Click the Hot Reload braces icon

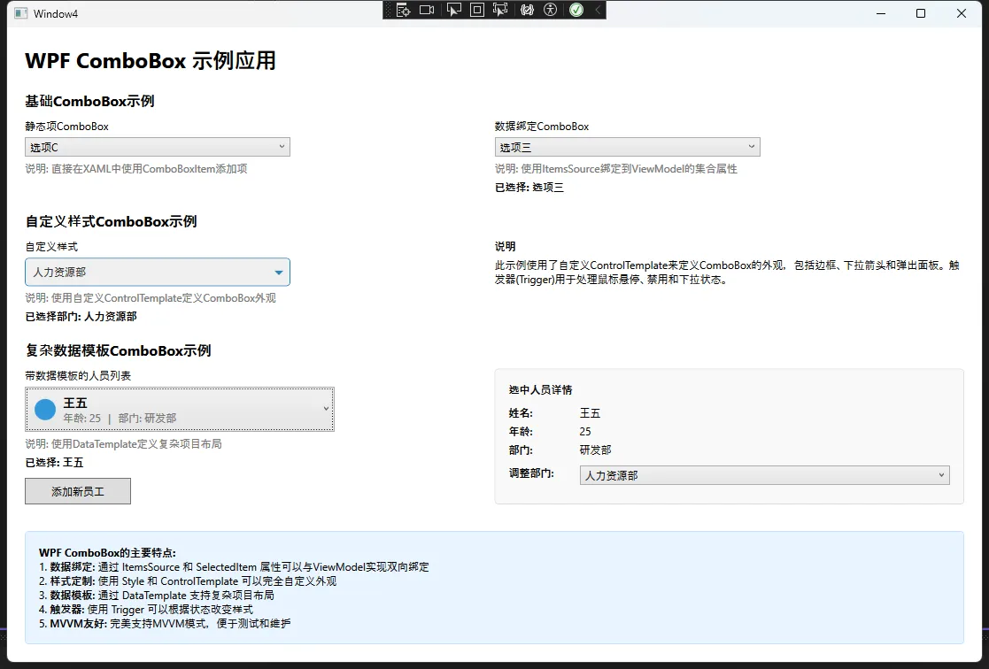coord(528,10)
